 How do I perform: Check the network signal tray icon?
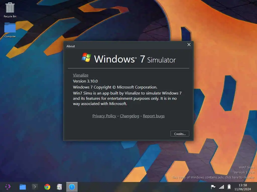click(221, 187)
